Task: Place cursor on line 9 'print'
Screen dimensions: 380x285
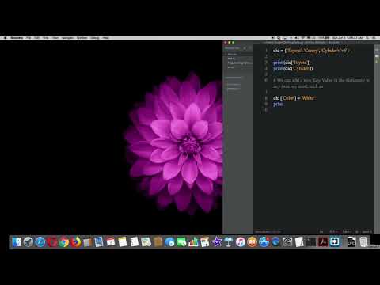Action: (278, 104)
